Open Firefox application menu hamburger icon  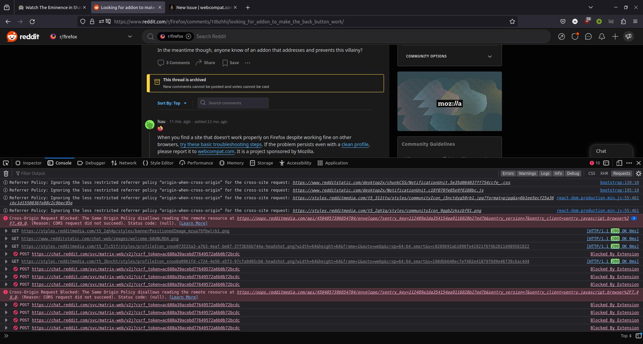[x=635, y=21]
